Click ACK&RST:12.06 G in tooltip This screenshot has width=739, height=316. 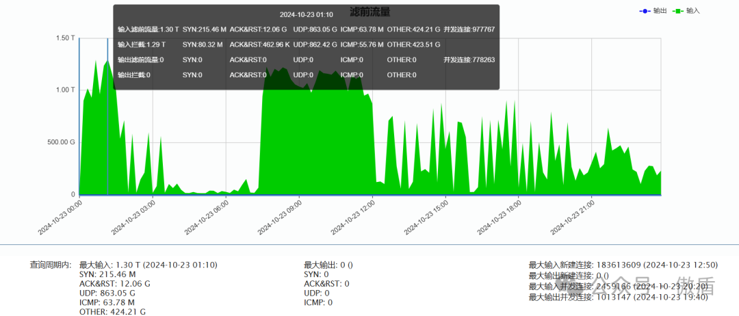(x=258, y=29)
